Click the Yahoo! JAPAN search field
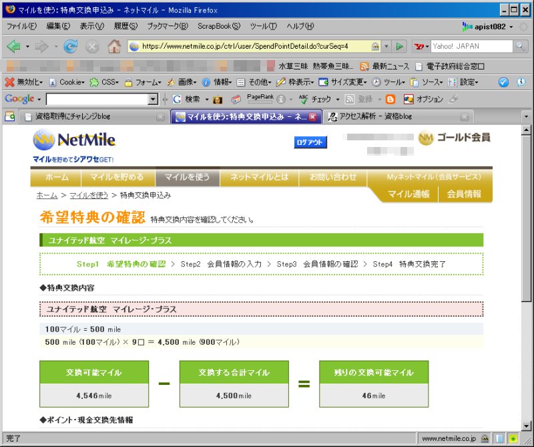The image size is (534, 447). click(472, 46)
